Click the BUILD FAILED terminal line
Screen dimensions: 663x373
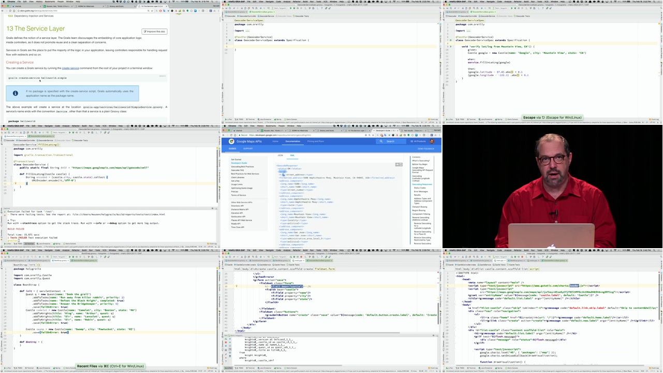pos(16,228)
